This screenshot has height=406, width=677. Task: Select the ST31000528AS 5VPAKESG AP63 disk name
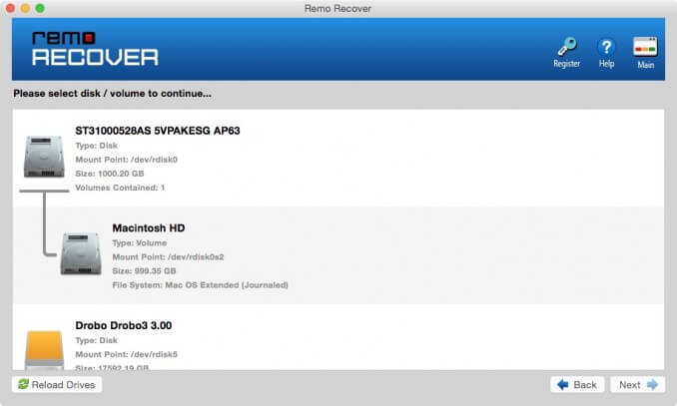[x=158, y=131]
